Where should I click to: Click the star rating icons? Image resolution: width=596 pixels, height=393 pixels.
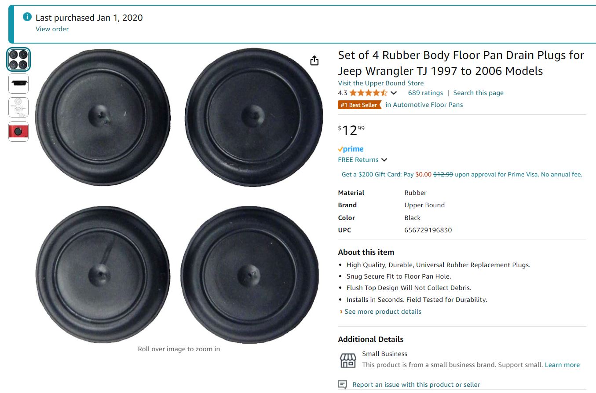[x=368, y=93]
